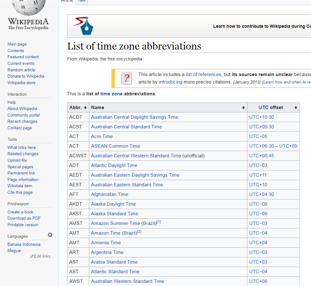Image resolution: width=311 pixels, height=286 pixels.
Task: Open Australian Central Daylight Savings Time link
Action: [134, 117]
